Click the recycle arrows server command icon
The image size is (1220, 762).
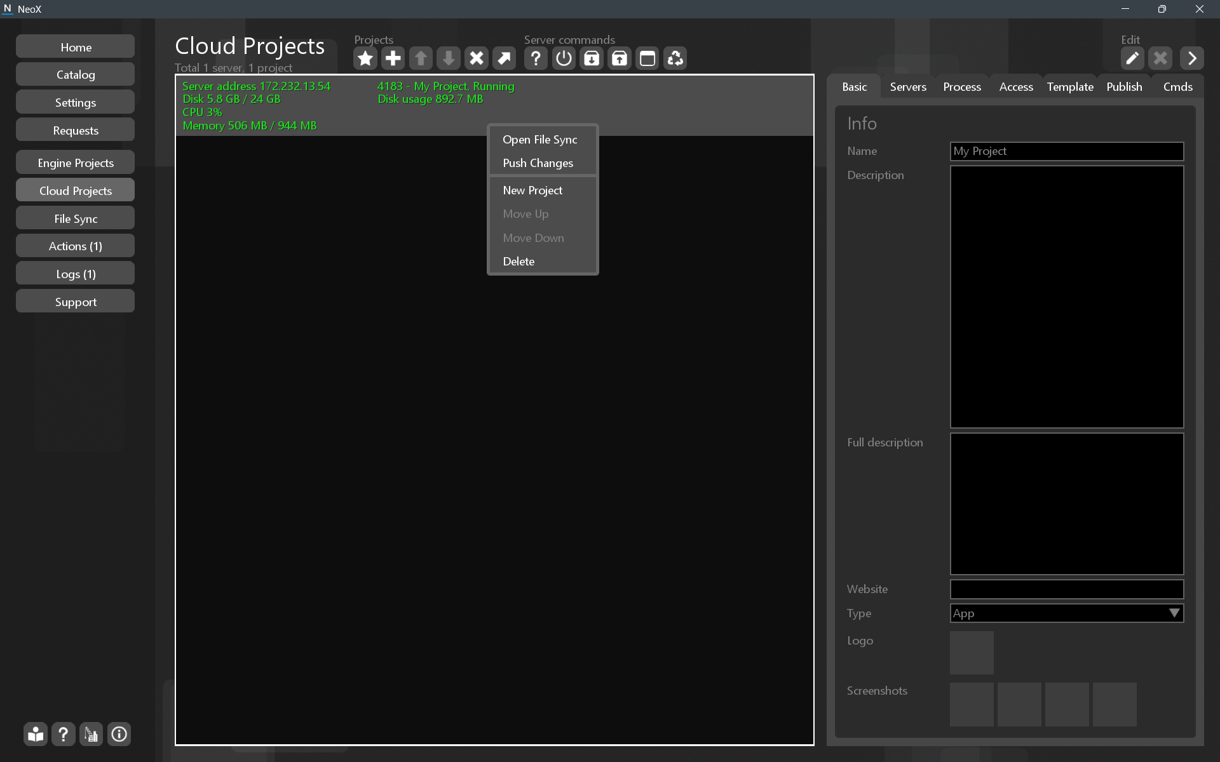pyautogui.click(x=675, y=58)
